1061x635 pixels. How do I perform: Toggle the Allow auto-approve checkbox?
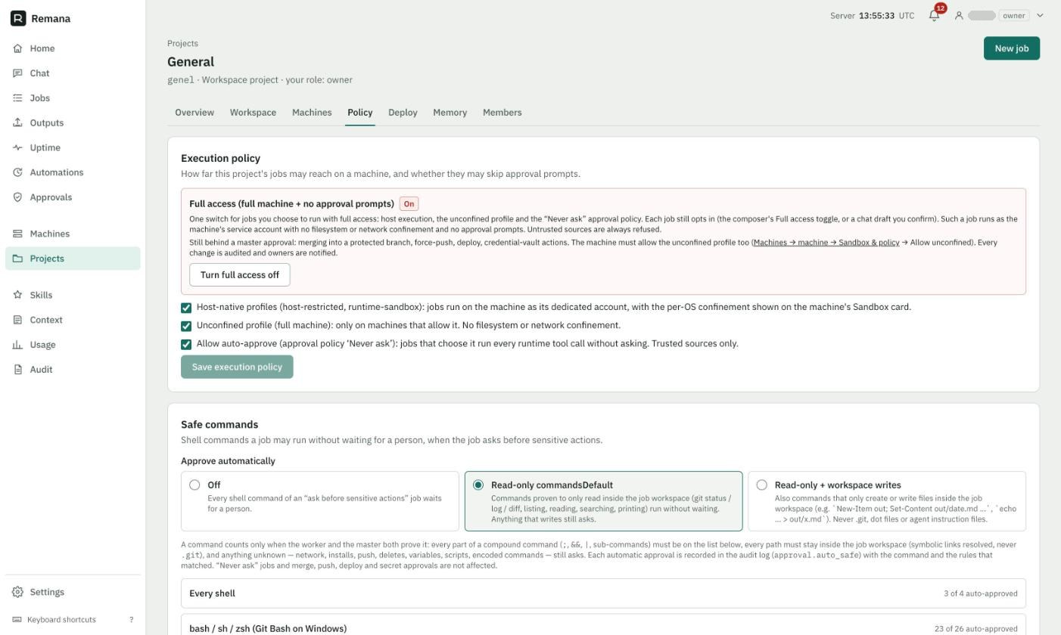coord(186,344)
